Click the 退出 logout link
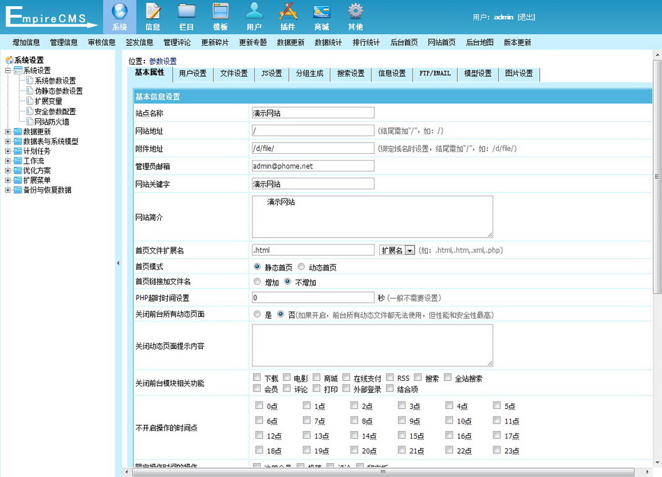Viewport: 662px width, 477px height. [526, 17]
